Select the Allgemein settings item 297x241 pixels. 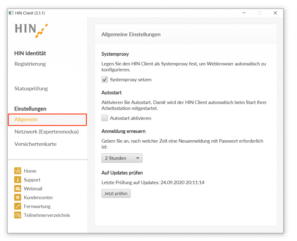pyautogui.click(x=47, y=119)
